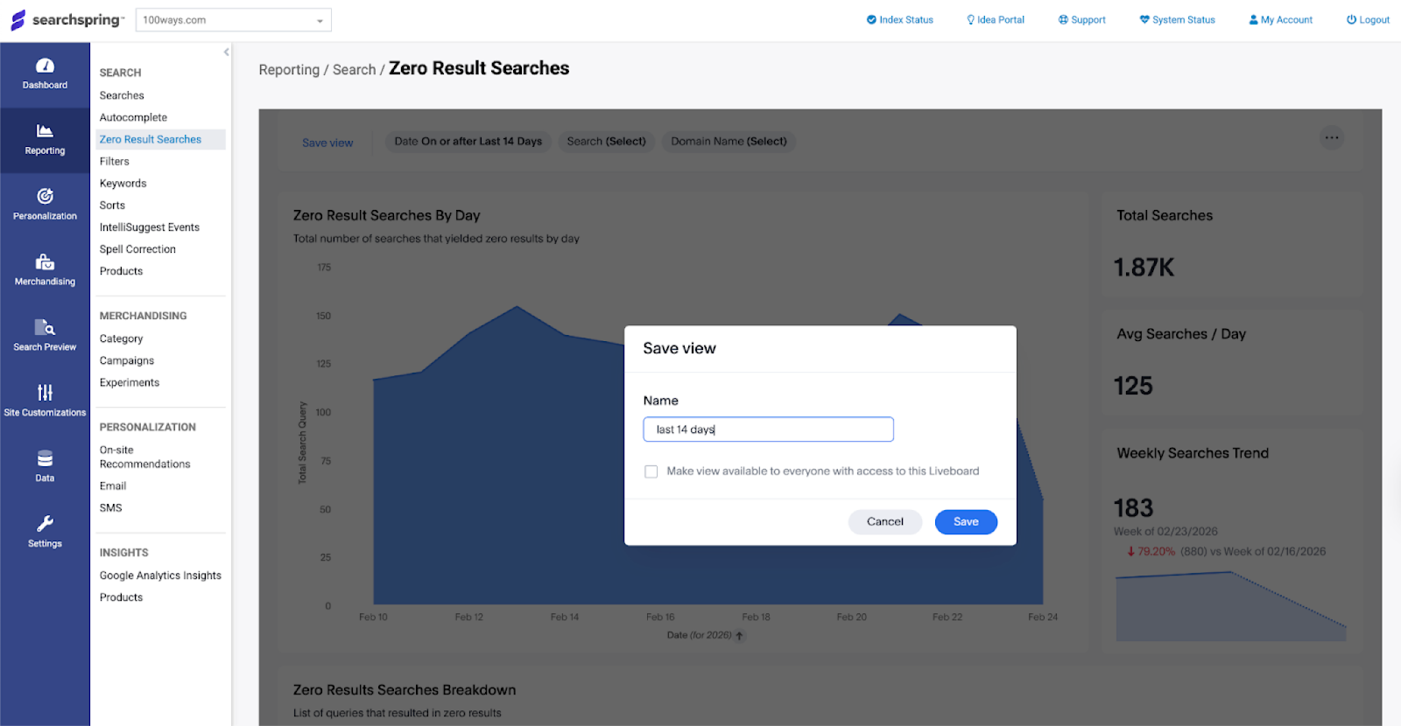Collapse the sidebar submenu chevron
The width and height of the screenshot is (1401, 726).
[227, 52]
